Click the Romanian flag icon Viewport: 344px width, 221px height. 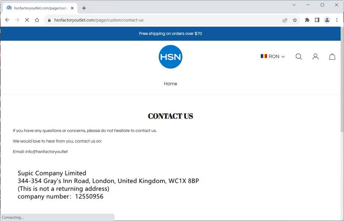pyautogui.click(x=264, y=56)
